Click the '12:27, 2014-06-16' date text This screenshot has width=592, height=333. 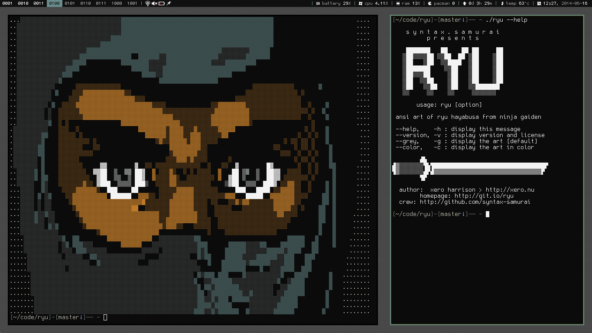point(566,3)
